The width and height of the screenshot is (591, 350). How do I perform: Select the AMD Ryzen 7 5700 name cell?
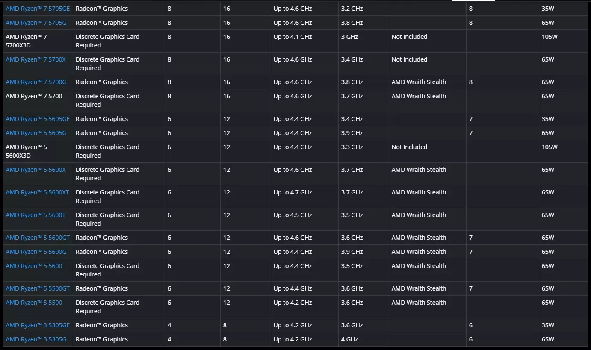click(x=38, y=100)
